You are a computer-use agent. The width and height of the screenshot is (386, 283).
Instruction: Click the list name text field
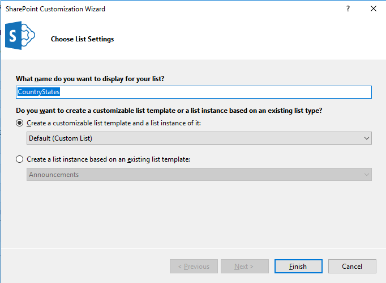click(x=194, y=92)
